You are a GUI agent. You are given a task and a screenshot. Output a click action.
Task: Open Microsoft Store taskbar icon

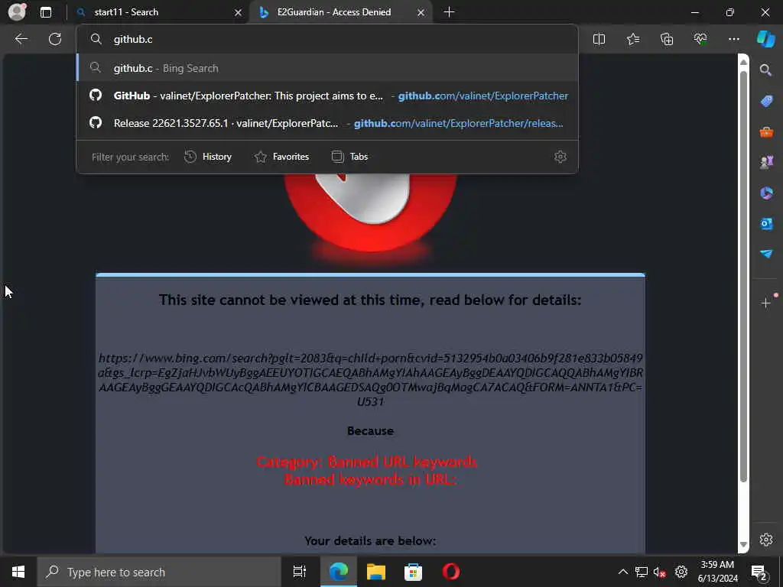[413, 572]
